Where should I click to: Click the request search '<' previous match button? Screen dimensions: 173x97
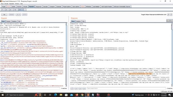tap(6, 88)
